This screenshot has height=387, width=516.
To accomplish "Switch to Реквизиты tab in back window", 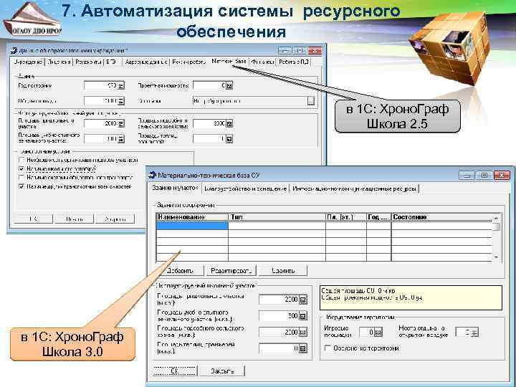I will coord(88,62).
